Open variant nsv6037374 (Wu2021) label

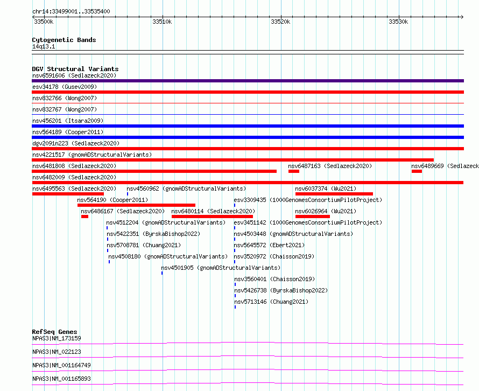tap(326, 188)
